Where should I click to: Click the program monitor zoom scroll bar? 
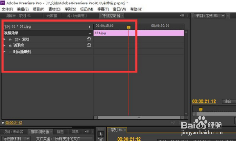pyautogui.click(x=216, y=114)
